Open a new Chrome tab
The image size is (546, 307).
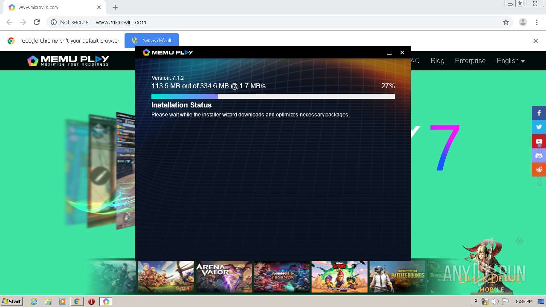tap(115, 7)
